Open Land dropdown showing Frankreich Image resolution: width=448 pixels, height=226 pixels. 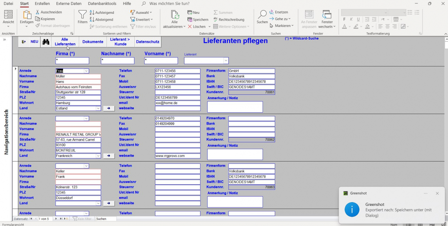(98, 156)
